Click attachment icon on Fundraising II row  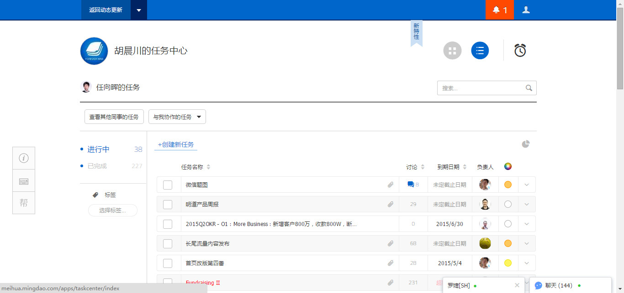click(x=391, y=283)
